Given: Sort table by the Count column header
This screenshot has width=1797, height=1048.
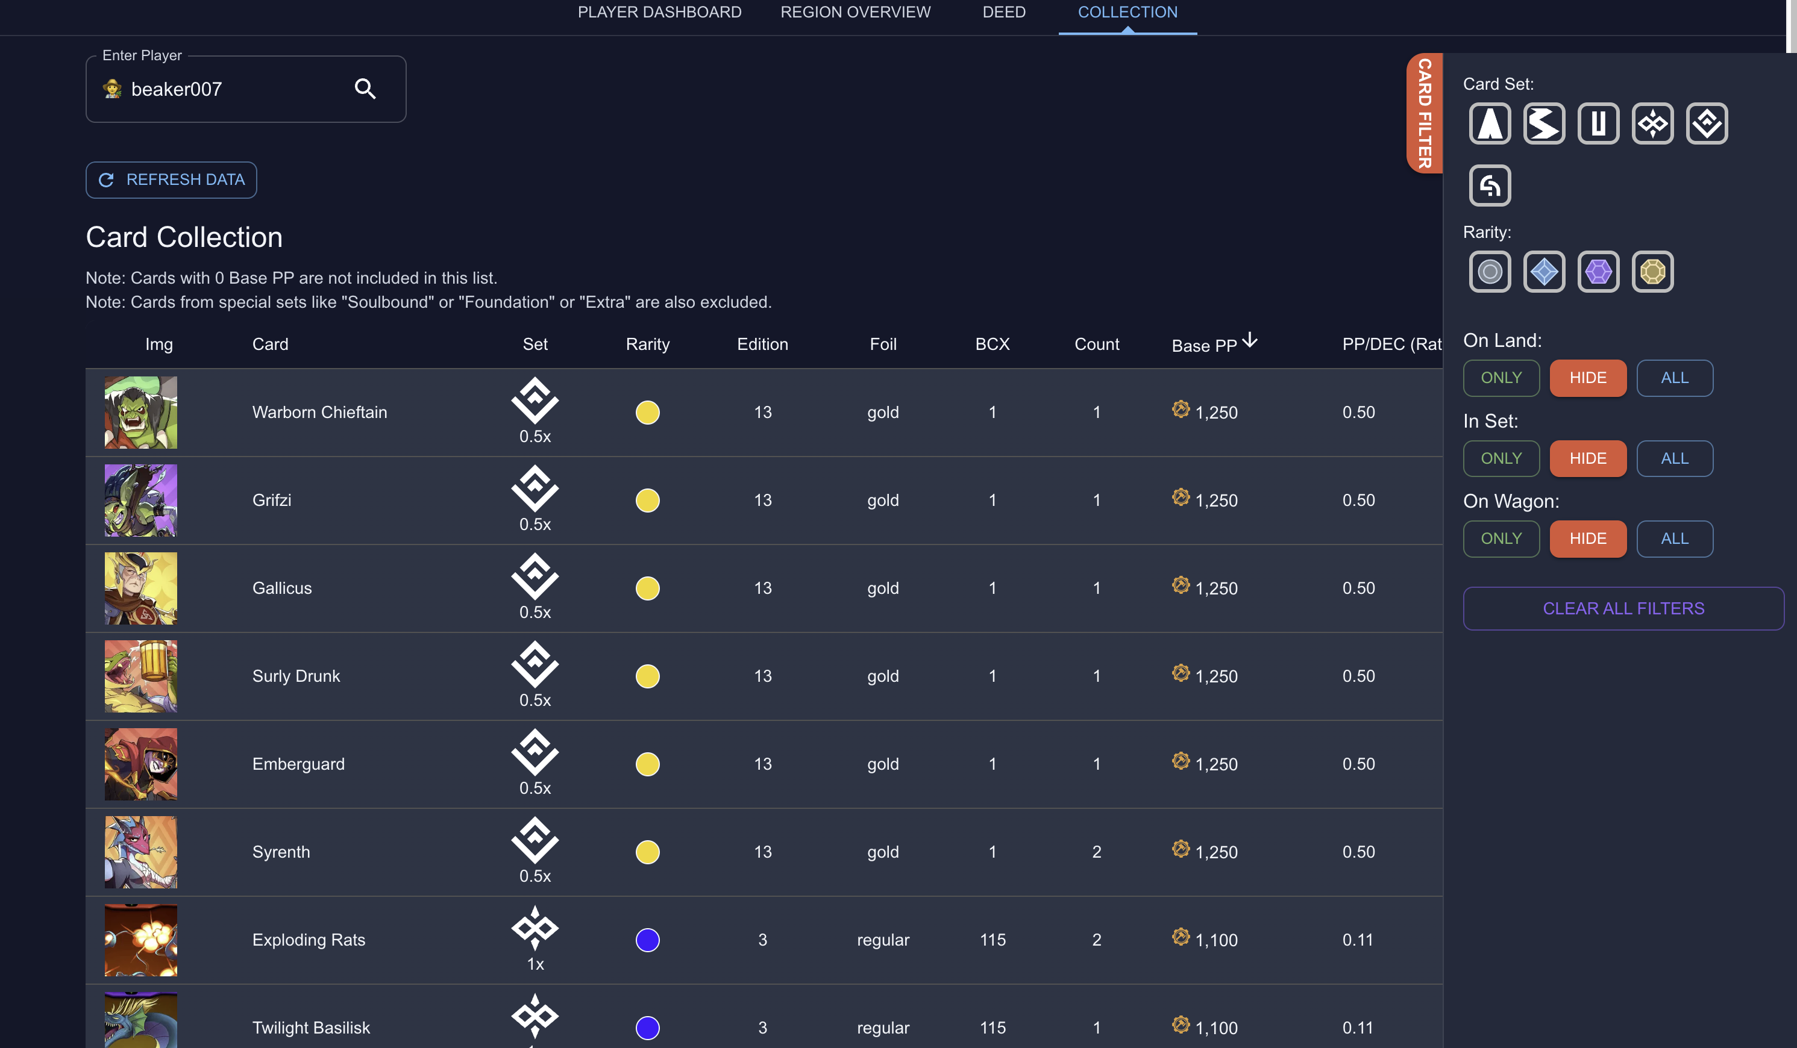Looking at the screenshot, I should (x=1096, y=345).
